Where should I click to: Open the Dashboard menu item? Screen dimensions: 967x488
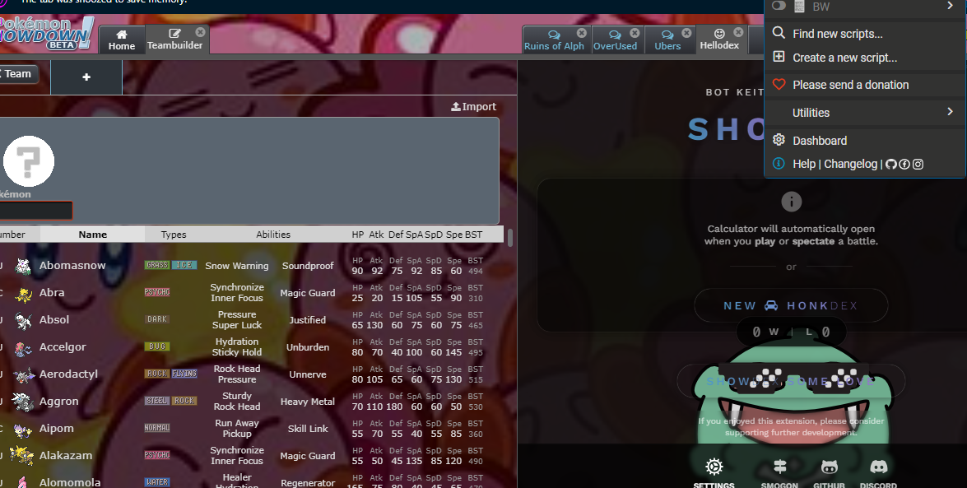865,141
